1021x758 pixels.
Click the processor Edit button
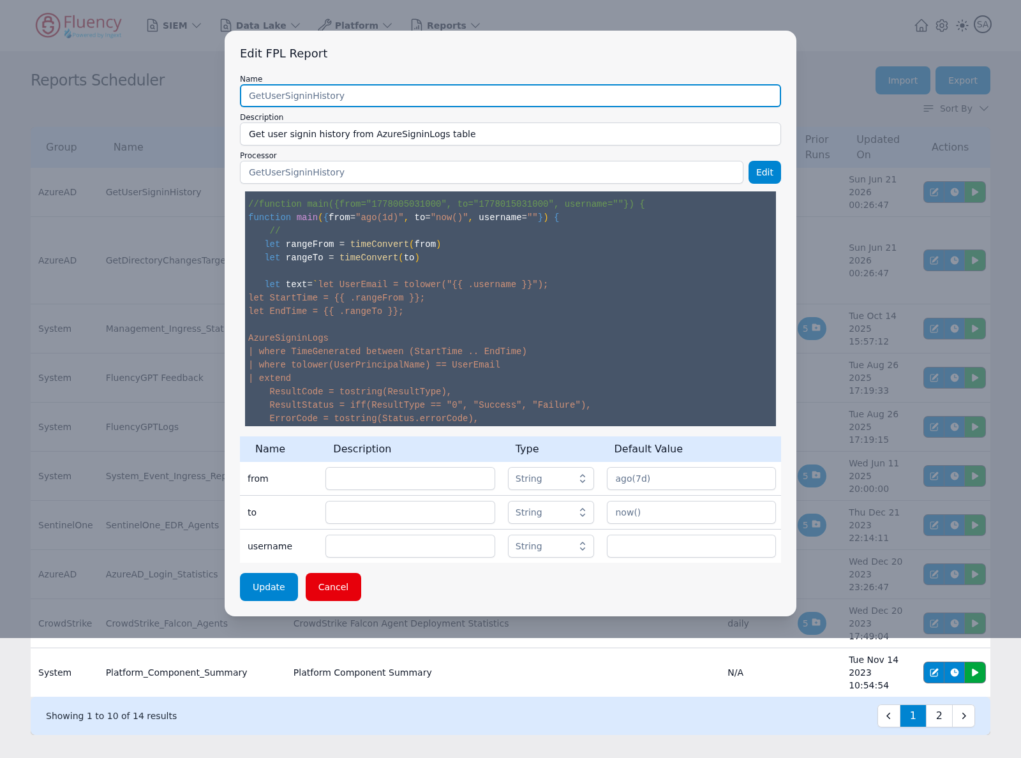(x=764, y=172)
